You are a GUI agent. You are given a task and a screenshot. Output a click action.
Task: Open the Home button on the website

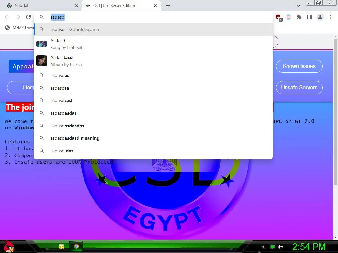(x=21, y=88)
